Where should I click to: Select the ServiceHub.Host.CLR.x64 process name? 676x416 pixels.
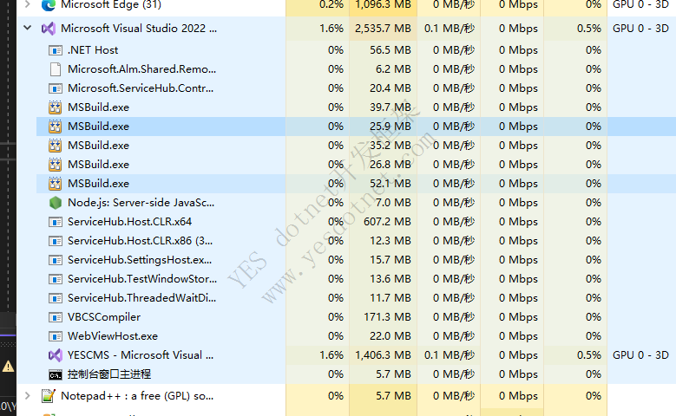point(129,221)
